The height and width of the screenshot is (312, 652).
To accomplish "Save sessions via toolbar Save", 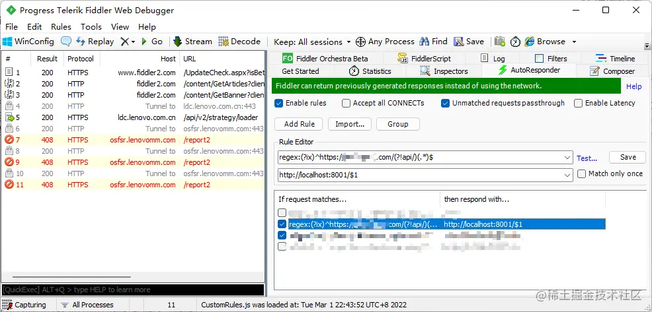I will [469, 42].
